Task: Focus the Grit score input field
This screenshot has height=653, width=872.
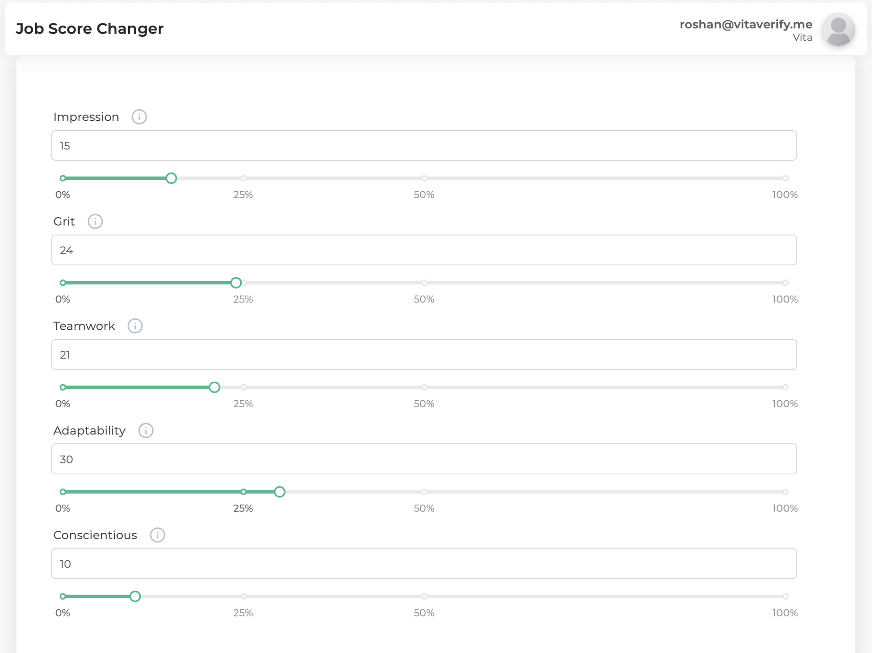Action: (x=424, y=250)
